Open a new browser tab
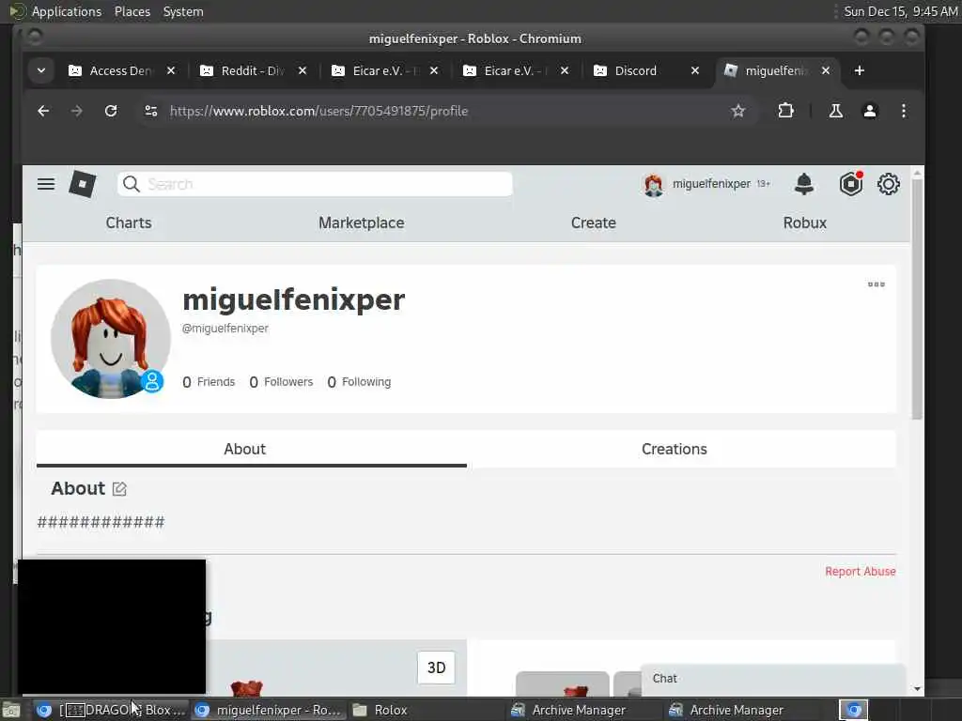 tap(860, 70)
